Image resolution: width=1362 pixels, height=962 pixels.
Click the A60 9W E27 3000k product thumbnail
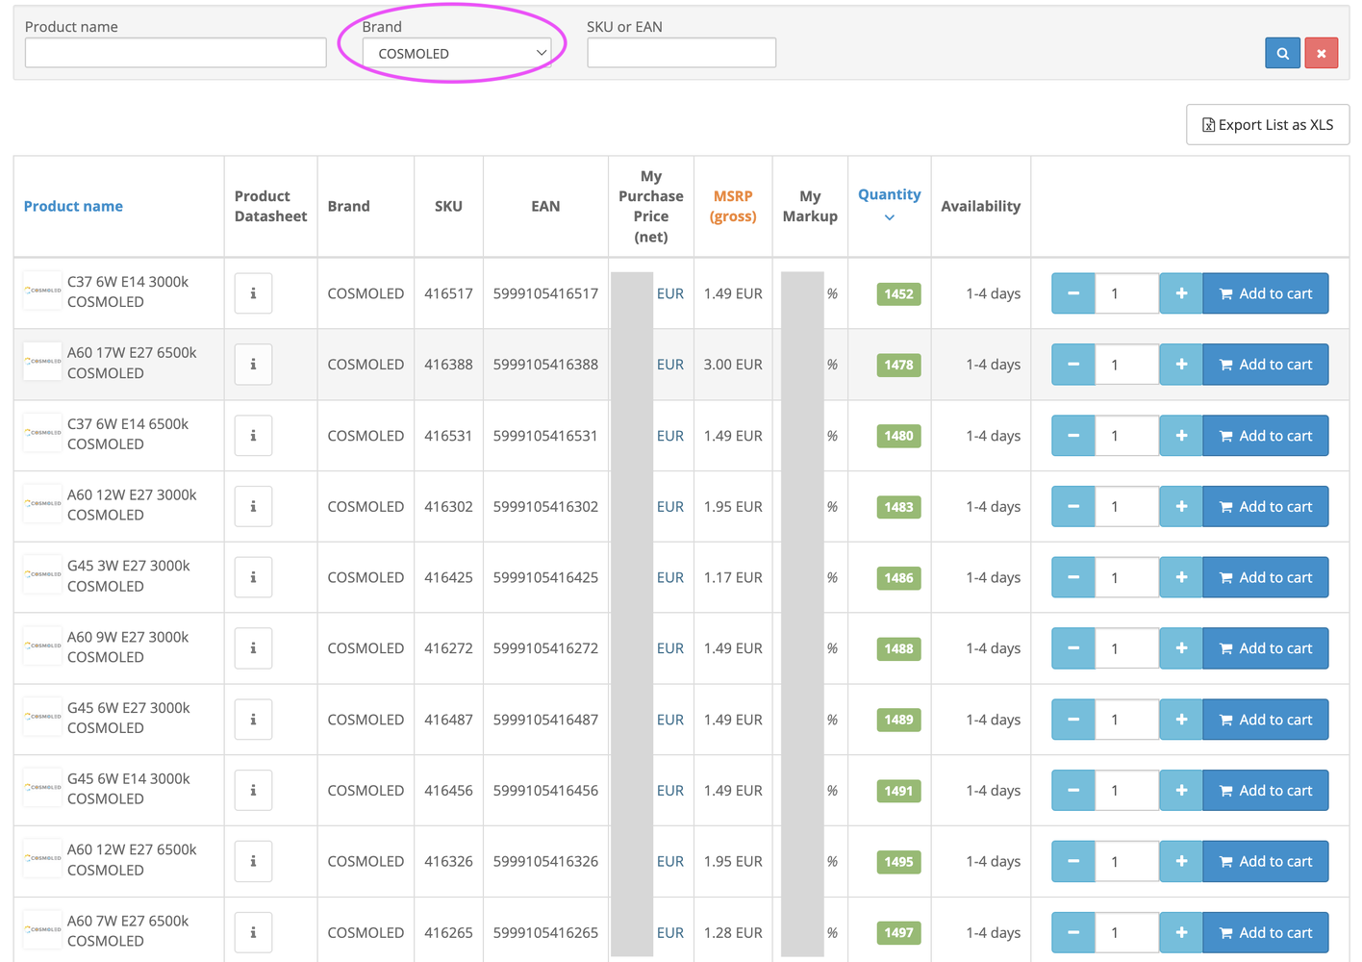pyautogui.click(x=42, y=646)
